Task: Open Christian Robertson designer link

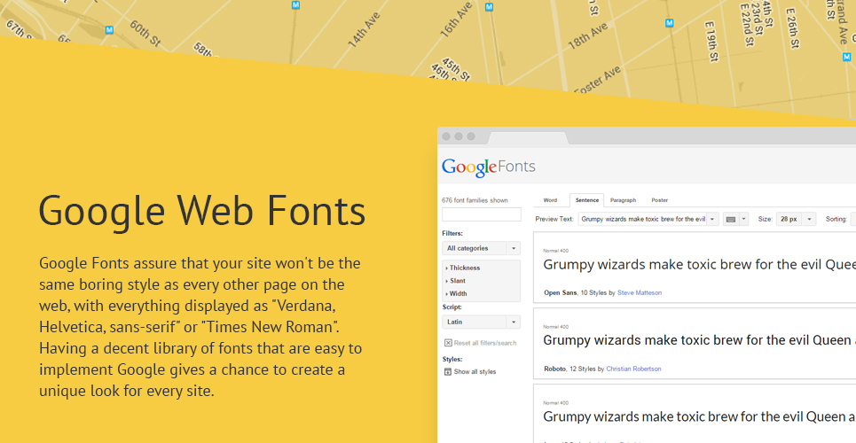Action: pyautogui.click(x=633, y=369)
